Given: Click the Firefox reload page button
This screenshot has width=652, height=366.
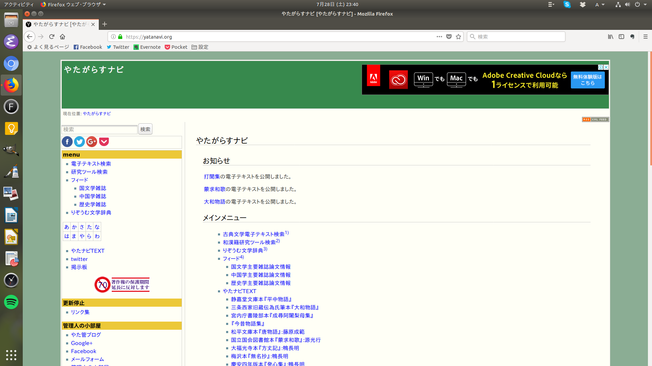Looking at the screenshot, I should [52, 37].
